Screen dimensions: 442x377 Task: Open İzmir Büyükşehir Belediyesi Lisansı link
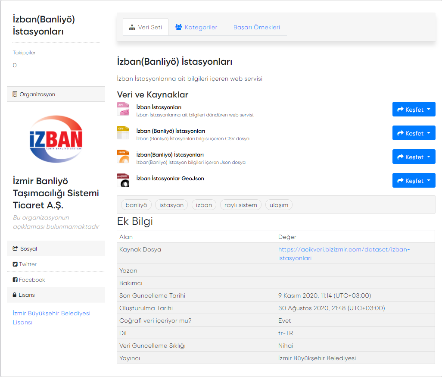pos(51,317)
